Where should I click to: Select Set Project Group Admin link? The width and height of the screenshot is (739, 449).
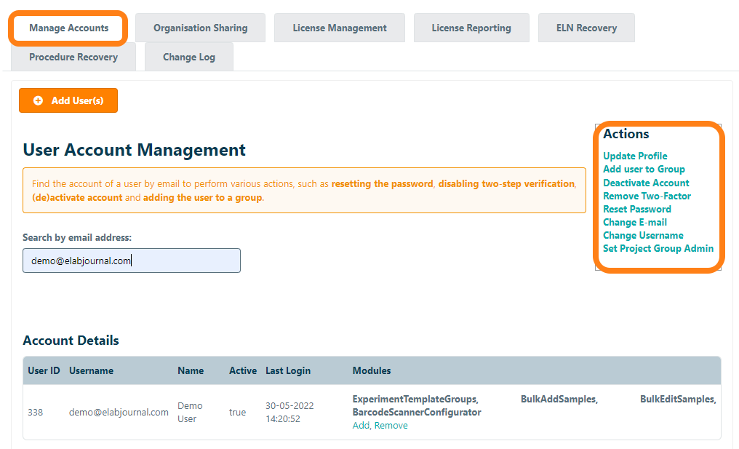tap(658, 248)
